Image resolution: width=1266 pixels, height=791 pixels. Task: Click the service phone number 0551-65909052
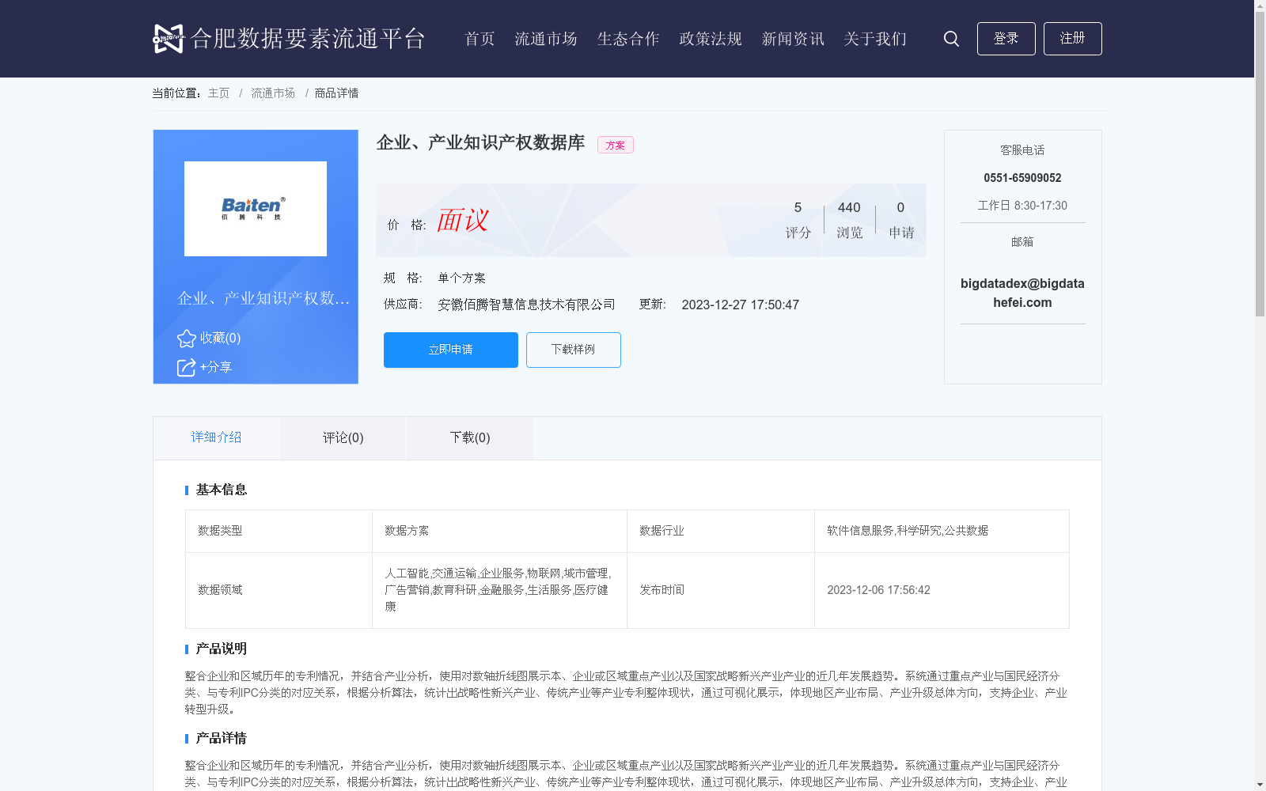pyautogui.click(x=1022, y=178)
